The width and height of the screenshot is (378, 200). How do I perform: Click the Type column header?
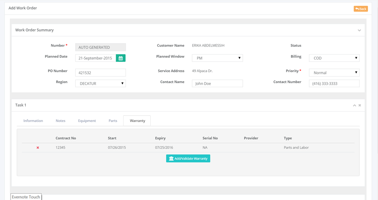pyautogui.click(x=288, y=138)
